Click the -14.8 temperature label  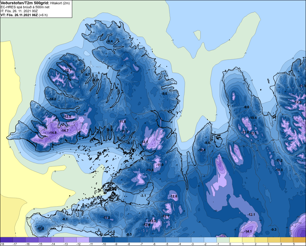click(x=53, y=133)
